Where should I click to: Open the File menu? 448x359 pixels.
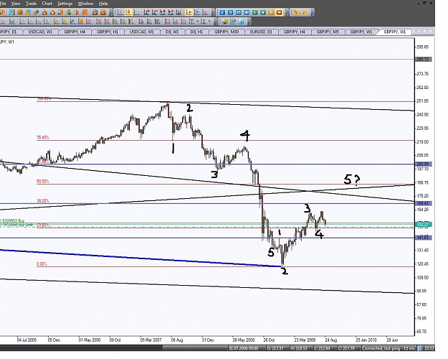(3, 4)
